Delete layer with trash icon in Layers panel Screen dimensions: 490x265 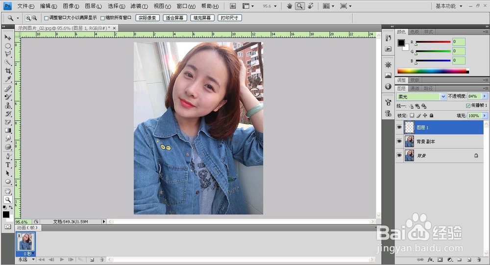pos(479,260)
